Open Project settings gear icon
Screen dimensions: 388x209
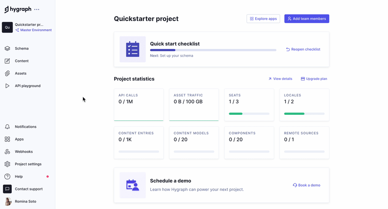7,164
